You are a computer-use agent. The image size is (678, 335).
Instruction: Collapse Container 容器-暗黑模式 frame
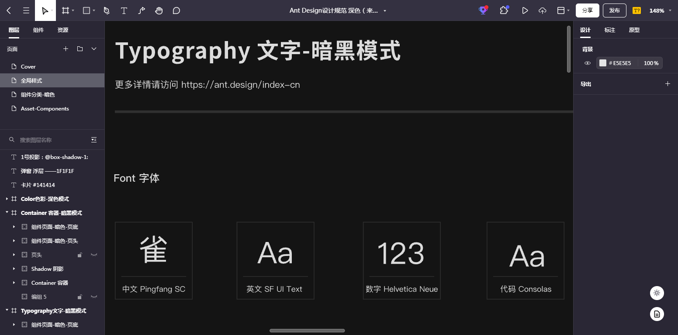tap(7, 213)
